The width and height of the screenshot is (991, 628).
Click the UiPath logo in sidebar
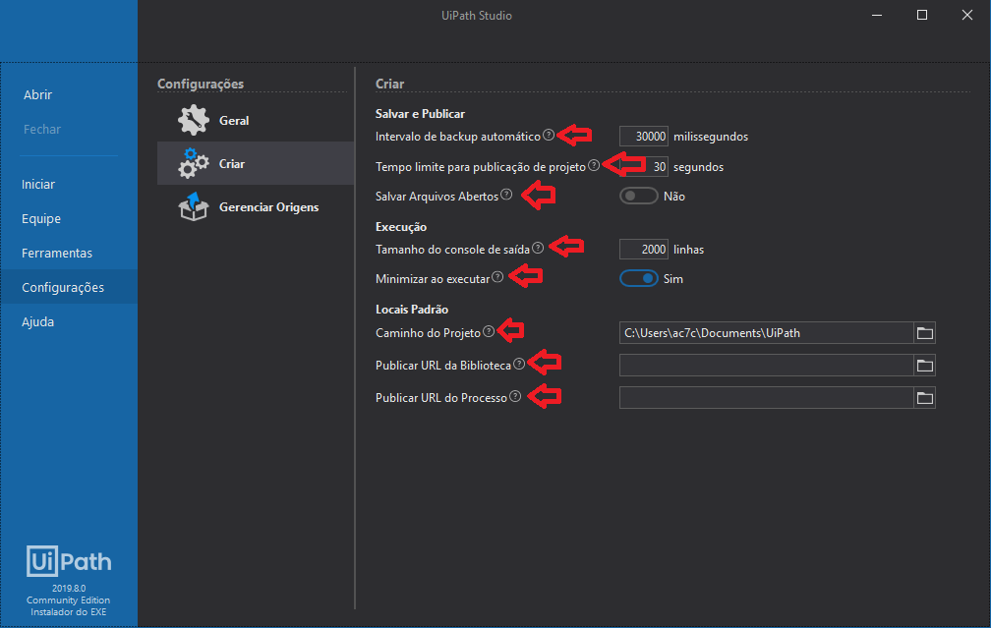tap(69, 561)
